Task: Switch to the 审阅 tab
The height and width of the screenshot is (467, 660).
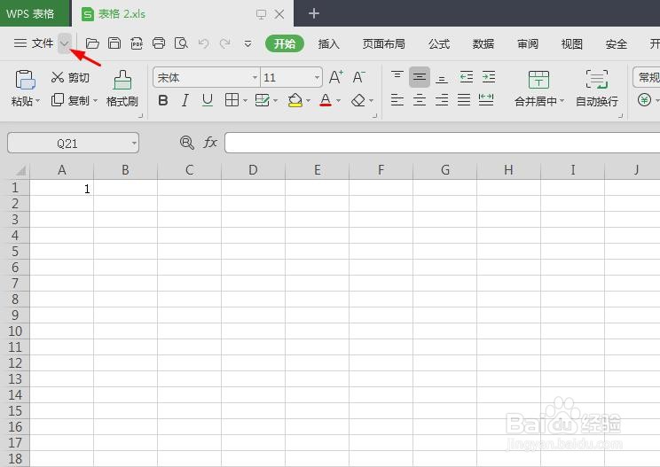Action: 528,43
